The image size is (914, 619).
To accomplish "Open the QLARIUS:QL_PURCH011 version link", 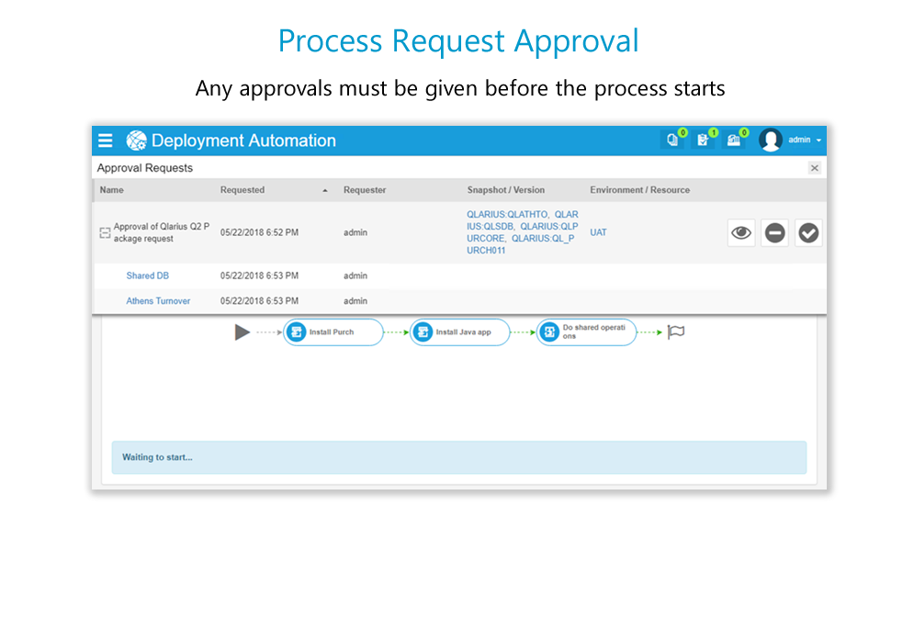I will [x=520, y=245].
